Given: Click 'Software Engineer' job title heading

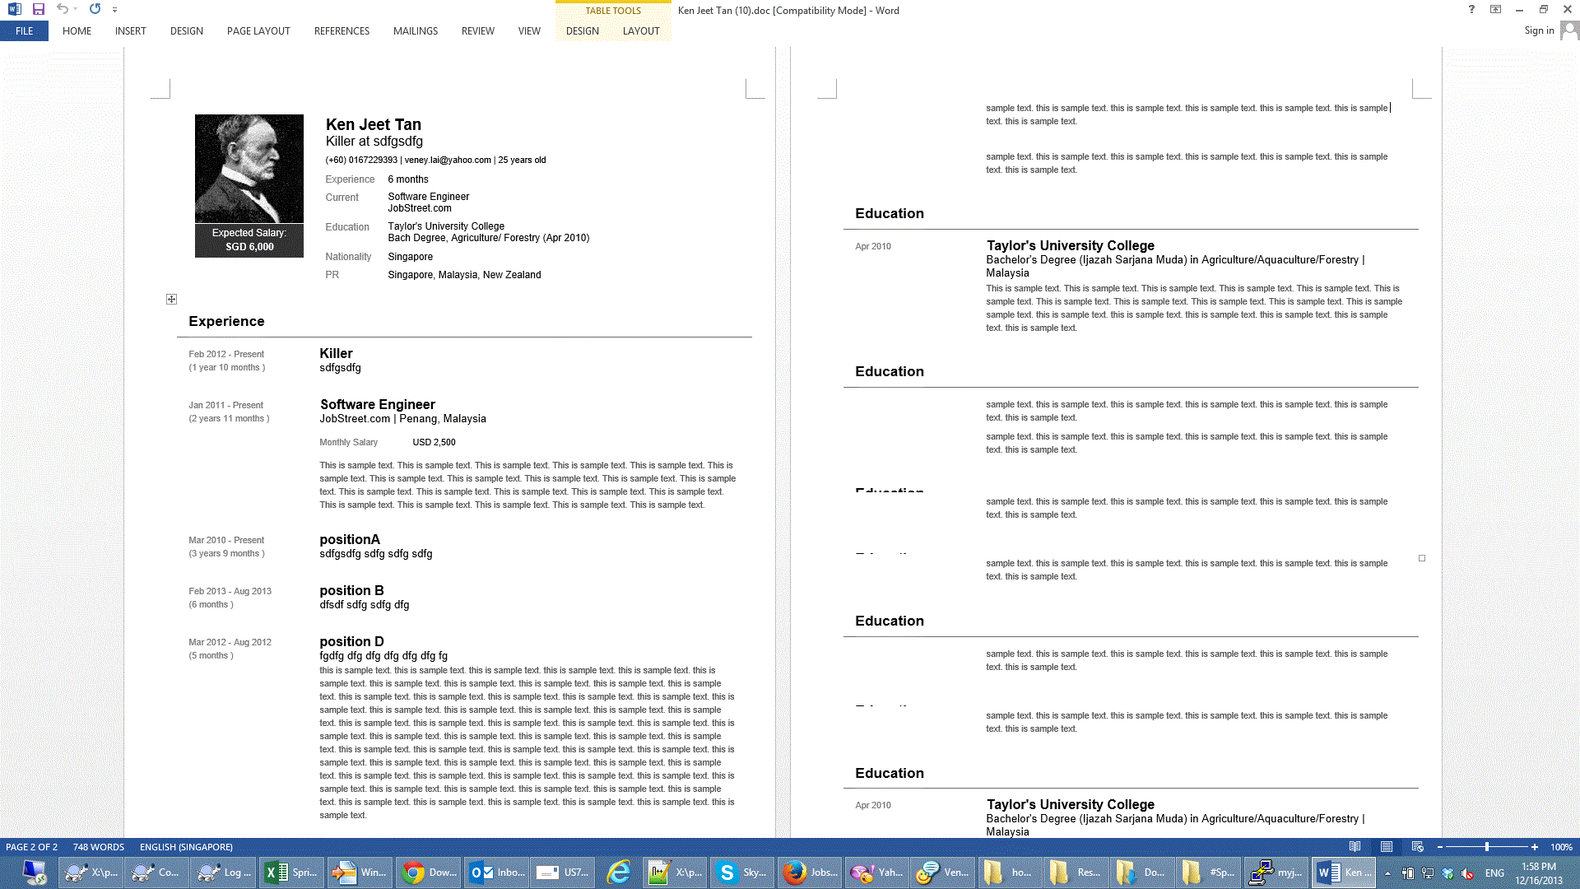Looking at the screenshot, I should point(377,404).
